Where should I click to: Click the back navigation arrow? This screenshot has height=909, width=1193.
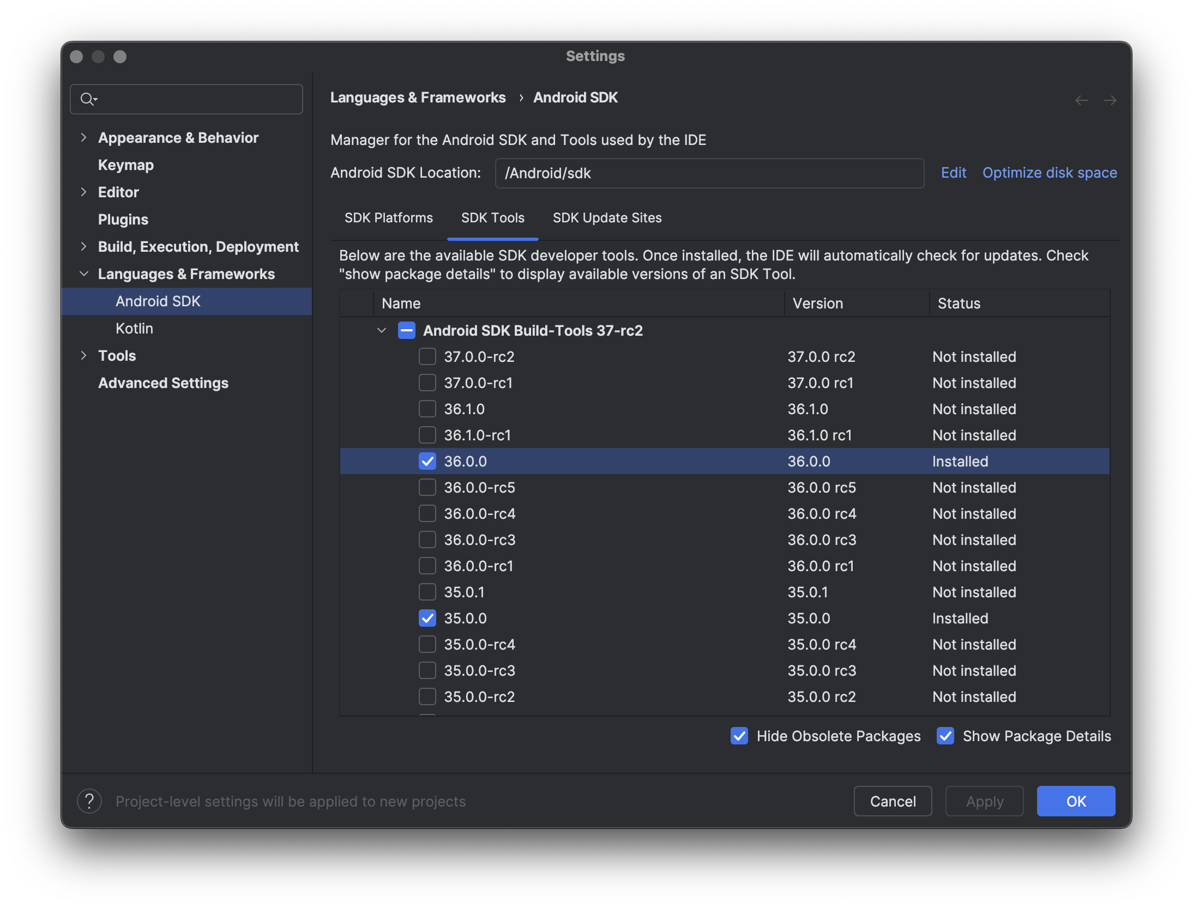click(x=1083, y=100)
